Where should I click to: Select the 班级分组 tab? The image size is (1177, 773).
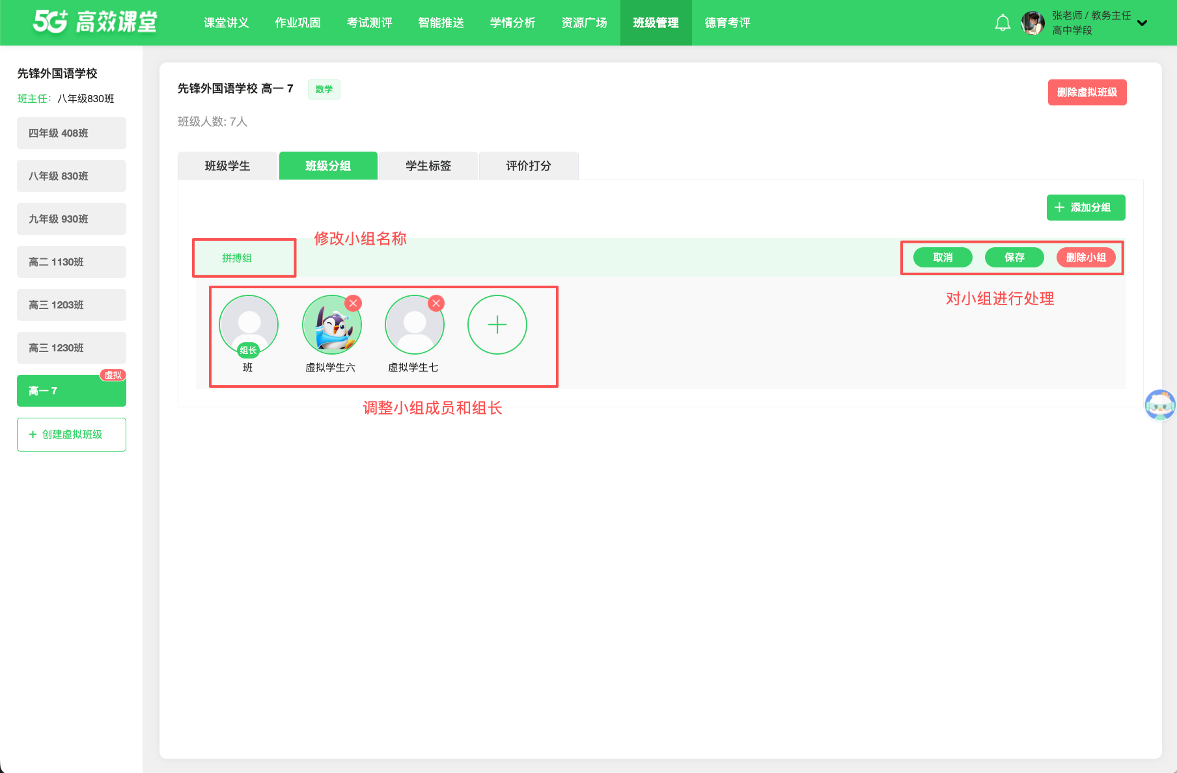click(x=328, y=166)
